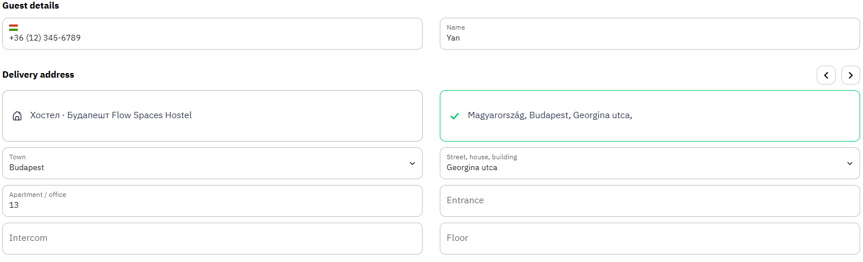863x262 pixels.
Task: Focus the Entrance input field
Action: 650,201
